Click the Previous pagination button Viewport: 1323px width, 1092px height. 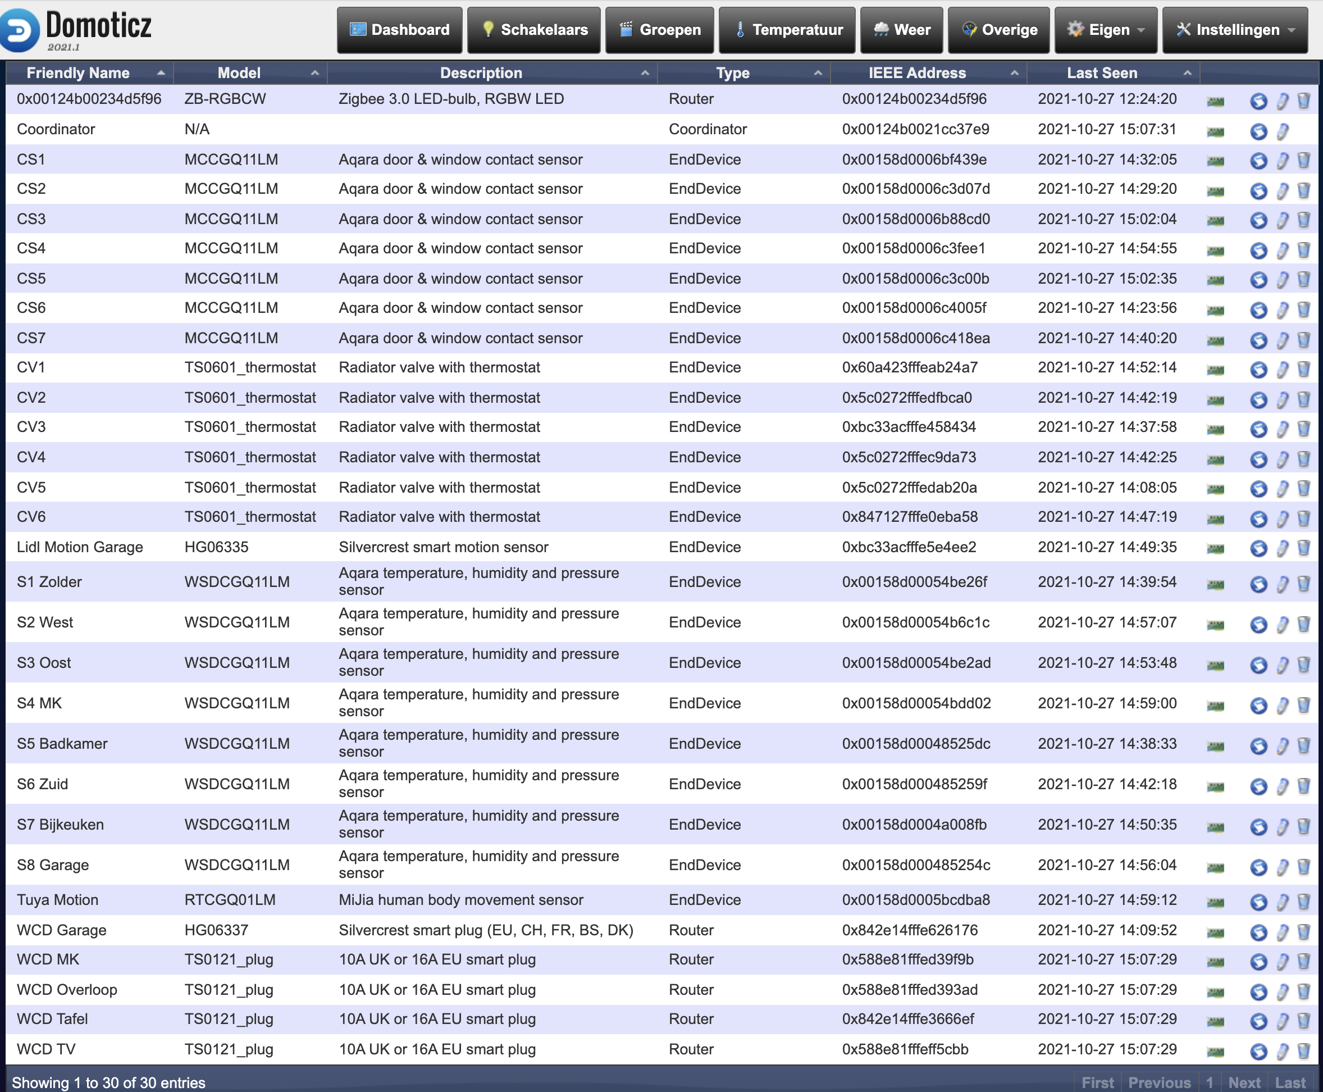tap(1159, 1082)
